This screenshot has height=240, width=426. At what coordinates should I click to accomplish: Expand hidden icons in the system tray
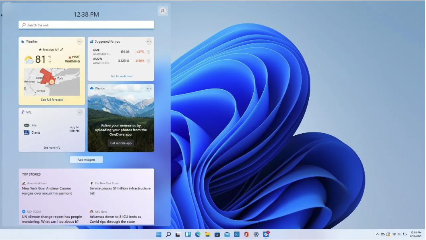378,234
